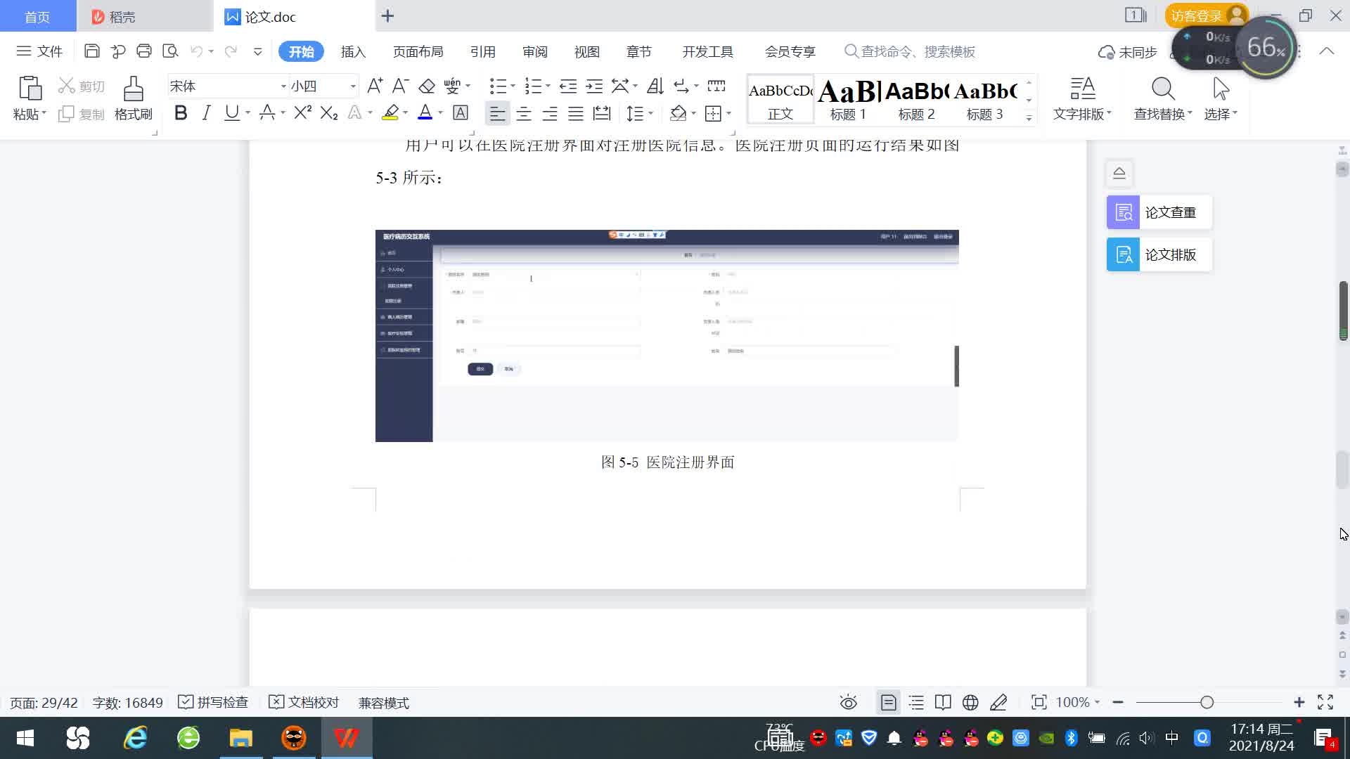Expand numbered list style dropdown arrow
The image size is (1350, 759).
pos(548,86)
